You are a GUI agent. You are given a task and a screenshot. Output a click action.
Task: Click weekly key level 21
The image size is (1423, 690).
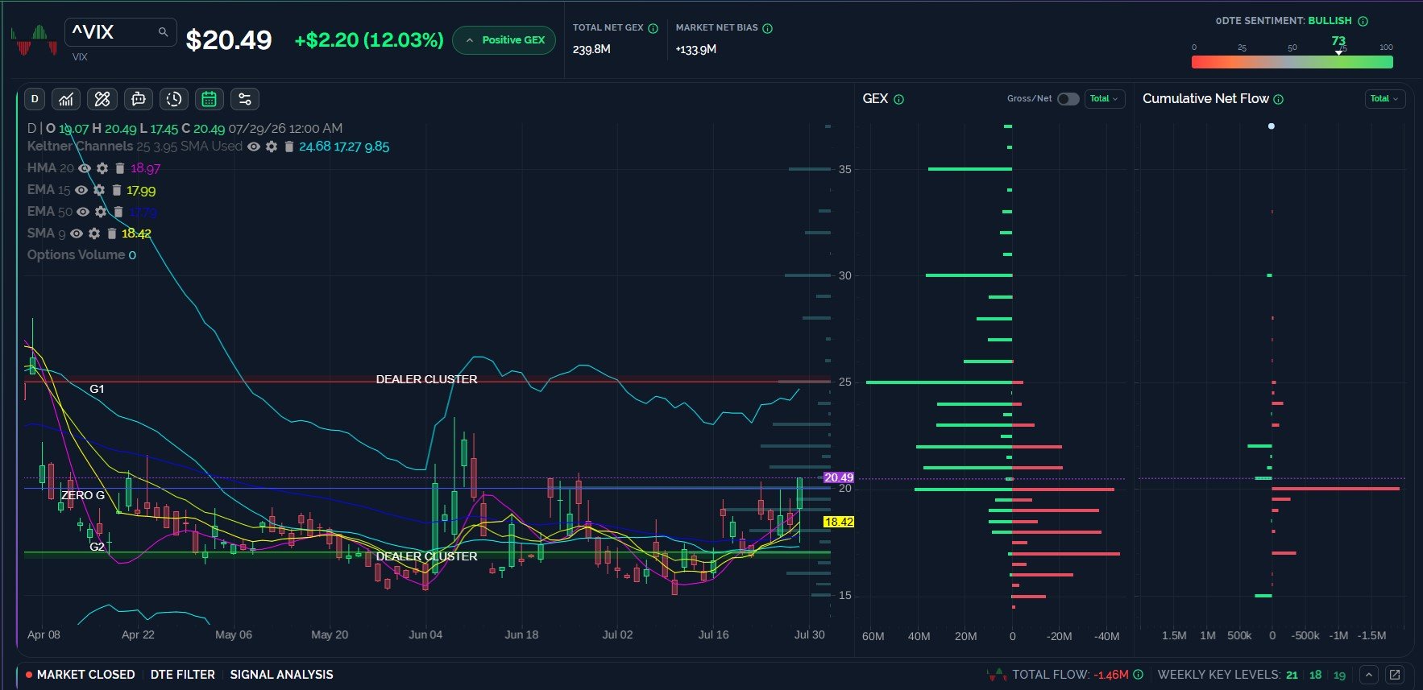(x=1292, y=675)
